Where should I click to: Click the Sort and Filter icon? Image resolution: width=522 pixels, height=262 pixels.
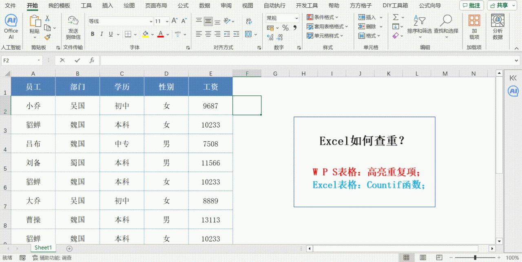[x=419, y=20]
